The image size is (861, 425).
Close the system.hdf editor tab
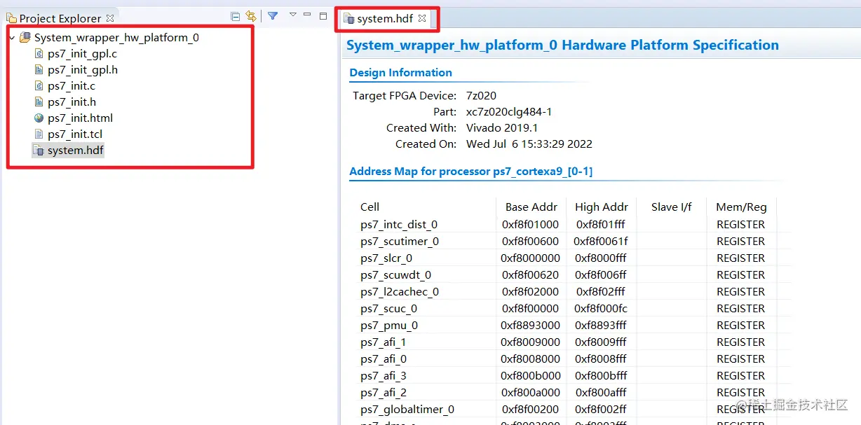pyautogui.click(x=423, y=19)
